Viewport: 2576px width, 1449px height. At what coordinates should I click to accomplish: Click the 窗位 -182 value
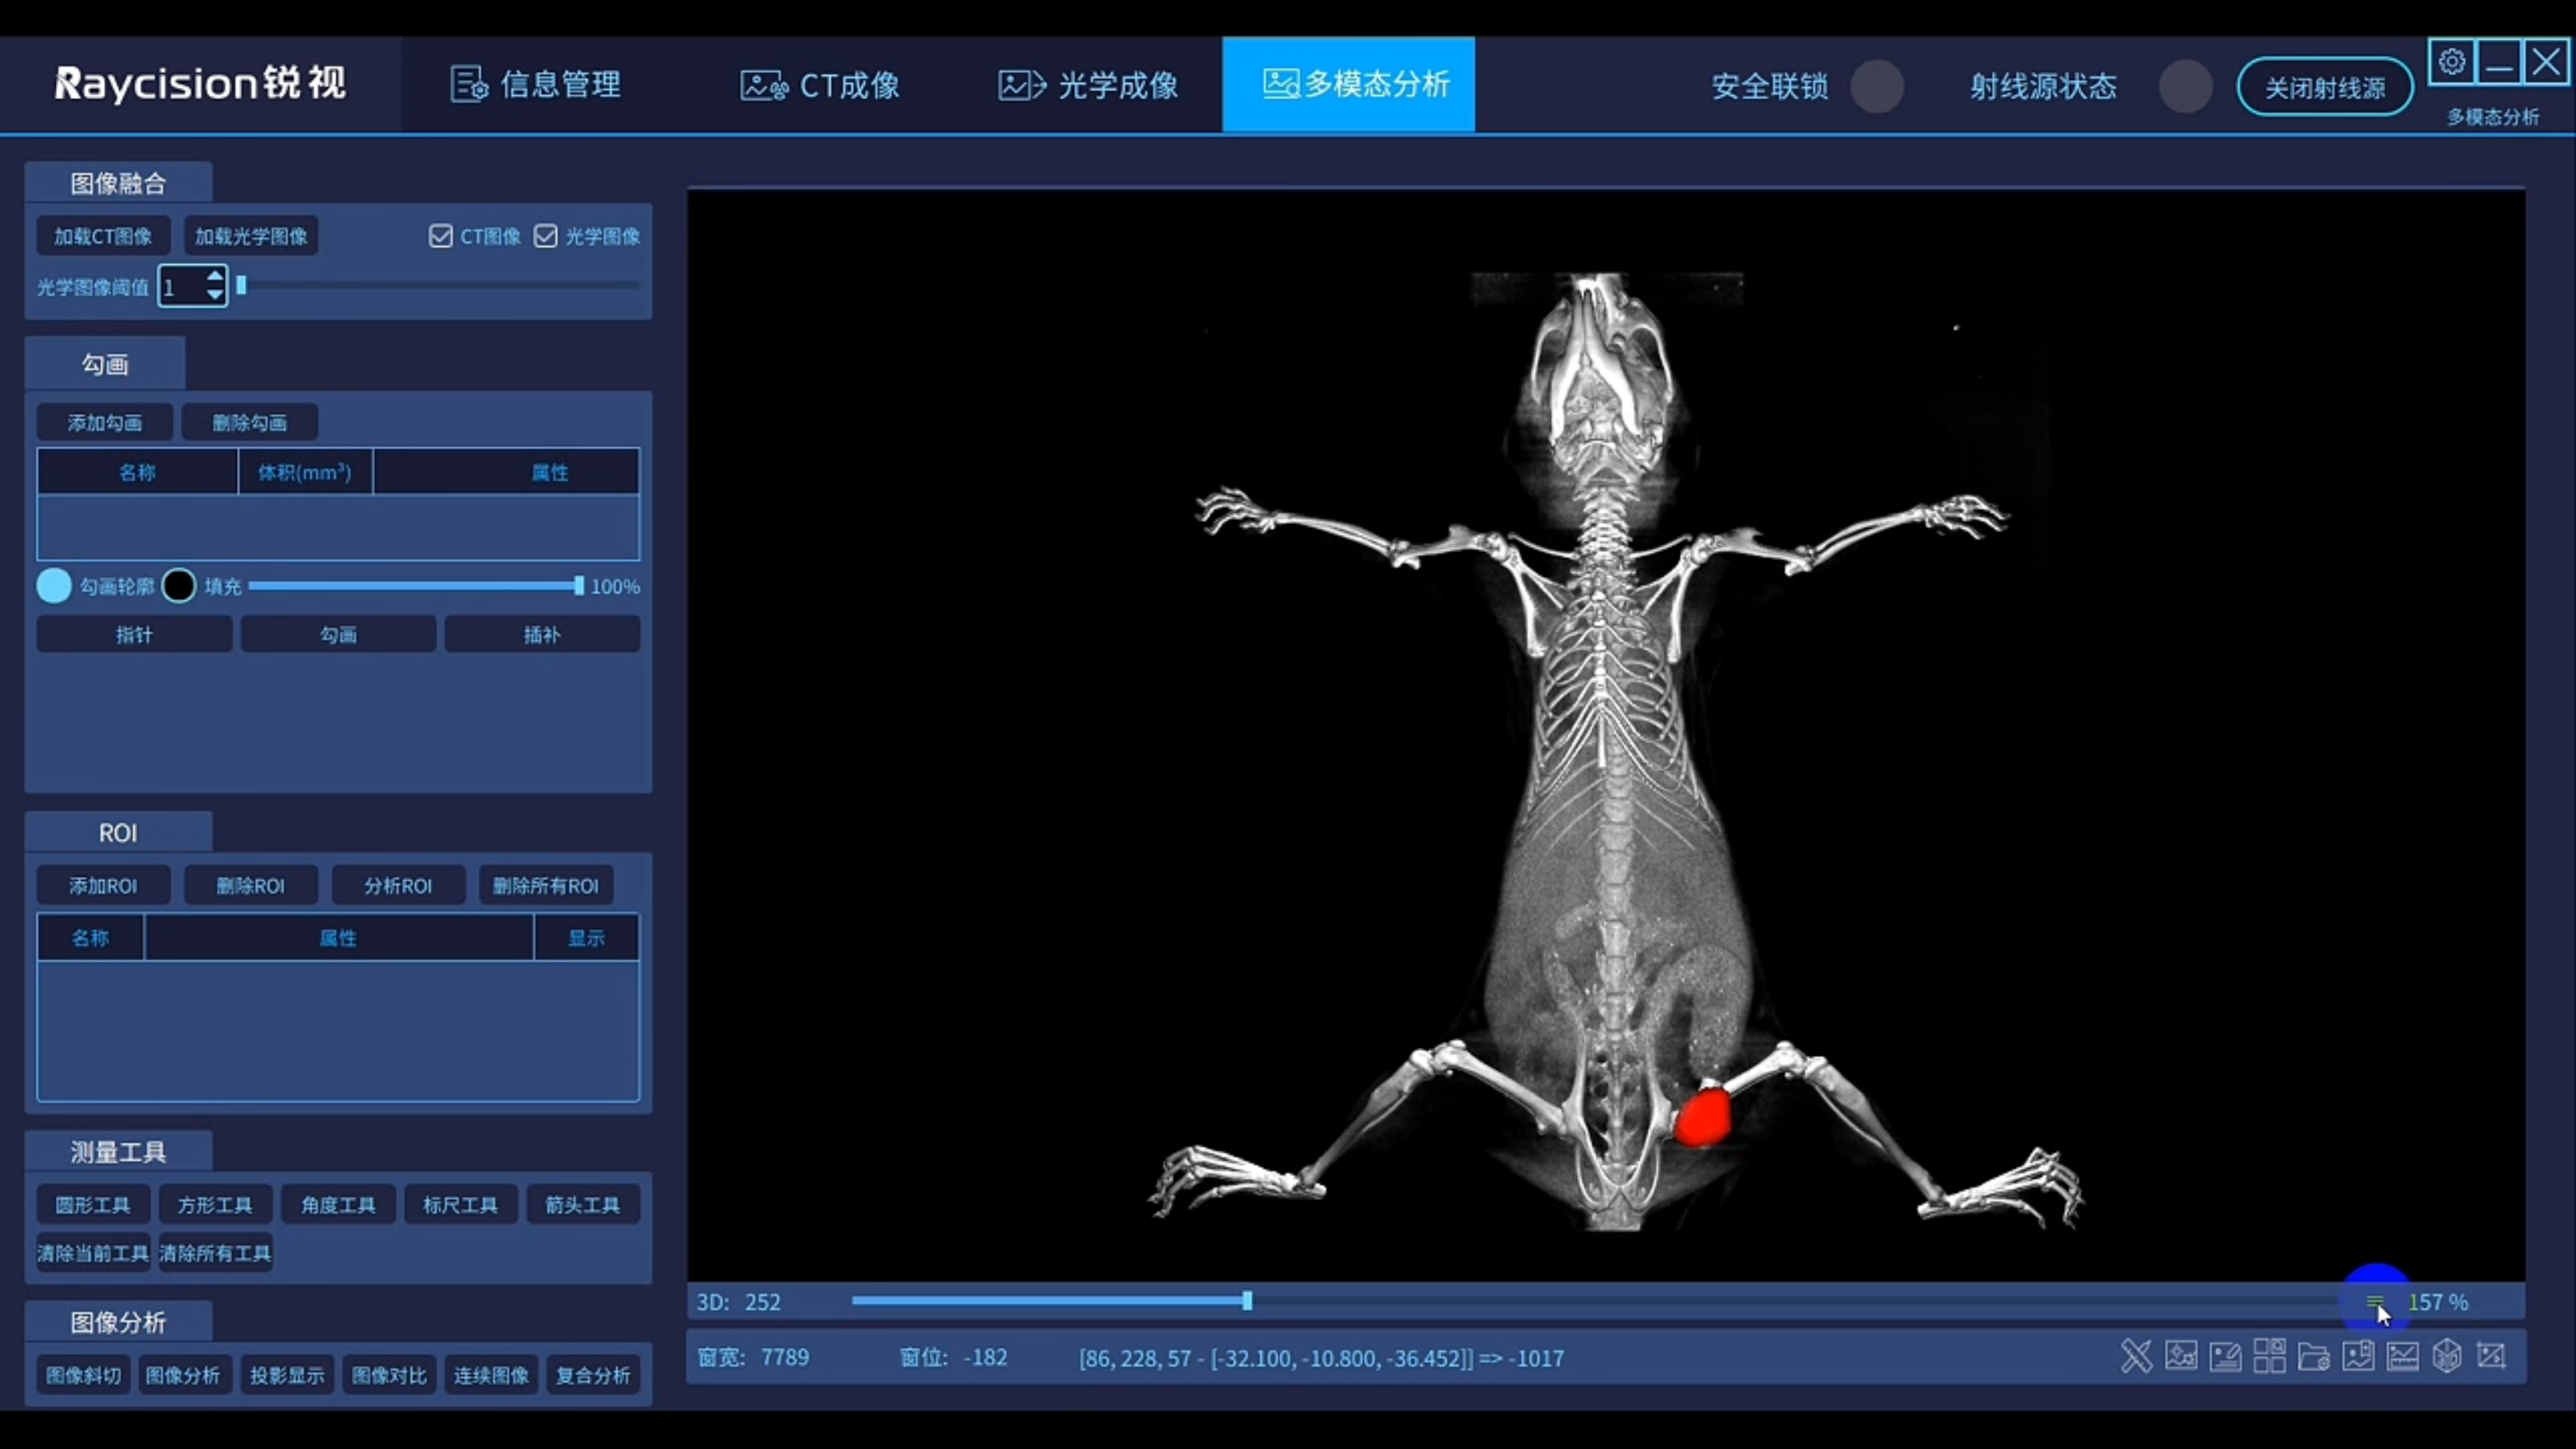(x=985, y=1357)
